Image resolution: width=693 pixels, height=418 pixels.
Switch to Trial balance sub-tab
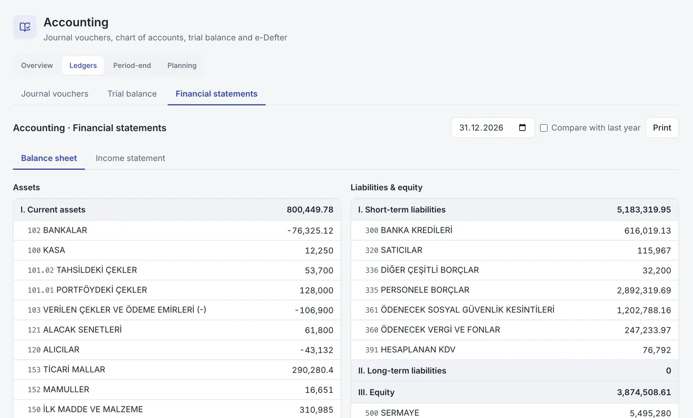[x=132, y=94]
